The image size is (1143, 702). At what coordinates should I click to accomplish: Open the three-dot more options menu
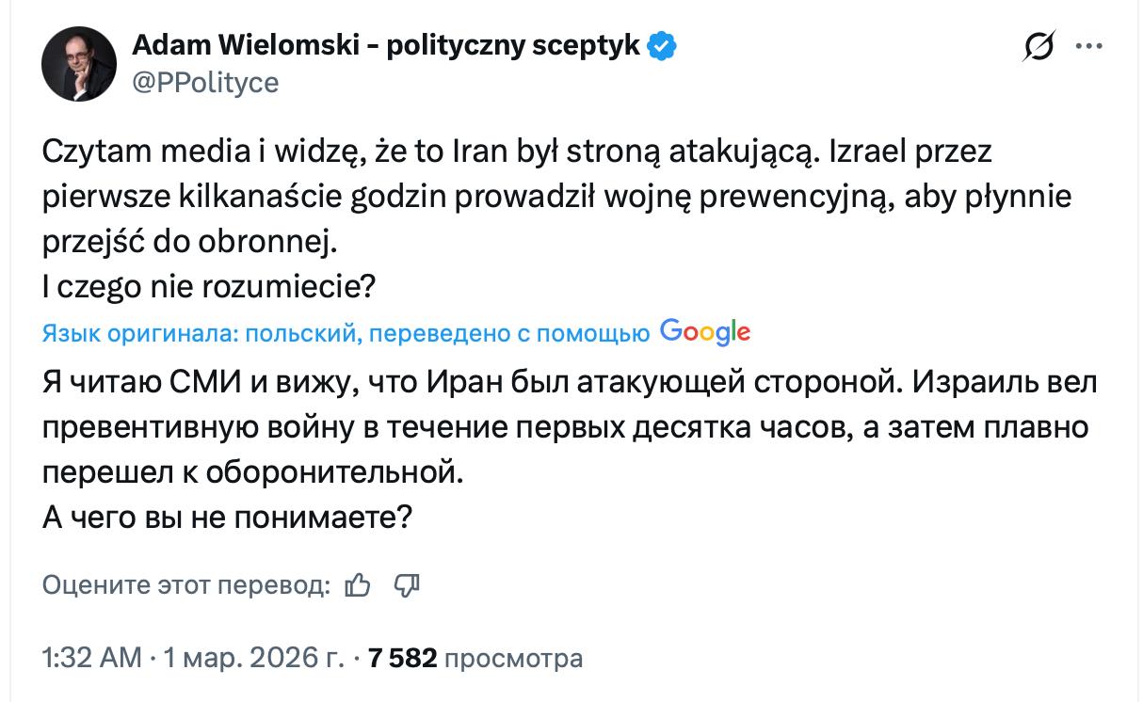(1089, 47)
